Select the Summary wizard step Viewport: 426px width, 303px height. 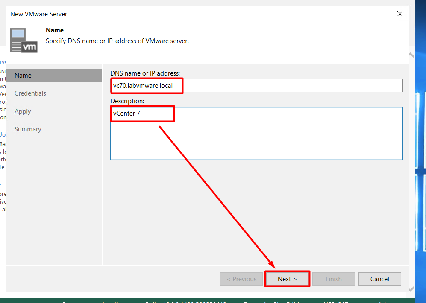tap(28, 129)
